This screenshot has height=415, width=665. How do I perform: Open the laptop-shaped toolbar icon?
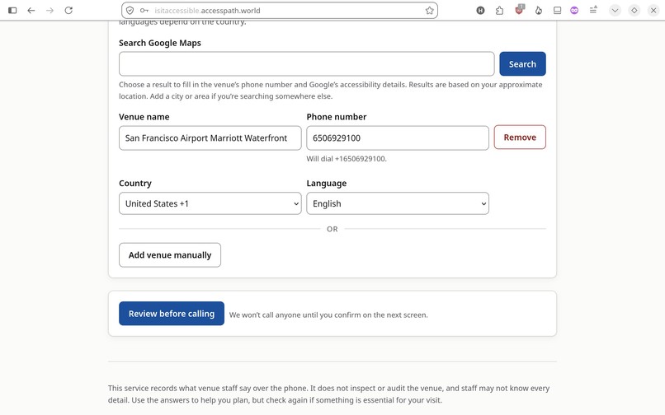(557, 11)
